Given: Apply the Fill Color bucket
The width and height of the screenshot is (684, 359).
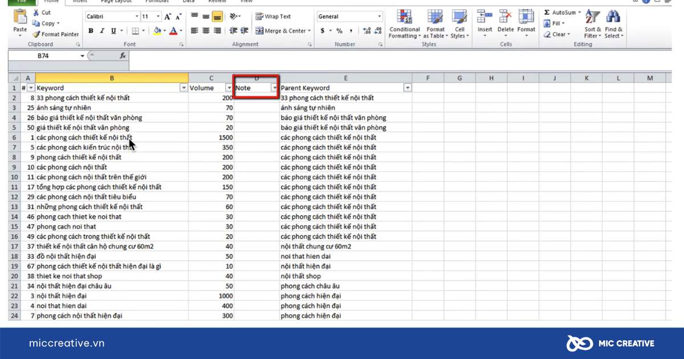Looking at the screenshot, I should coord(158,31).
